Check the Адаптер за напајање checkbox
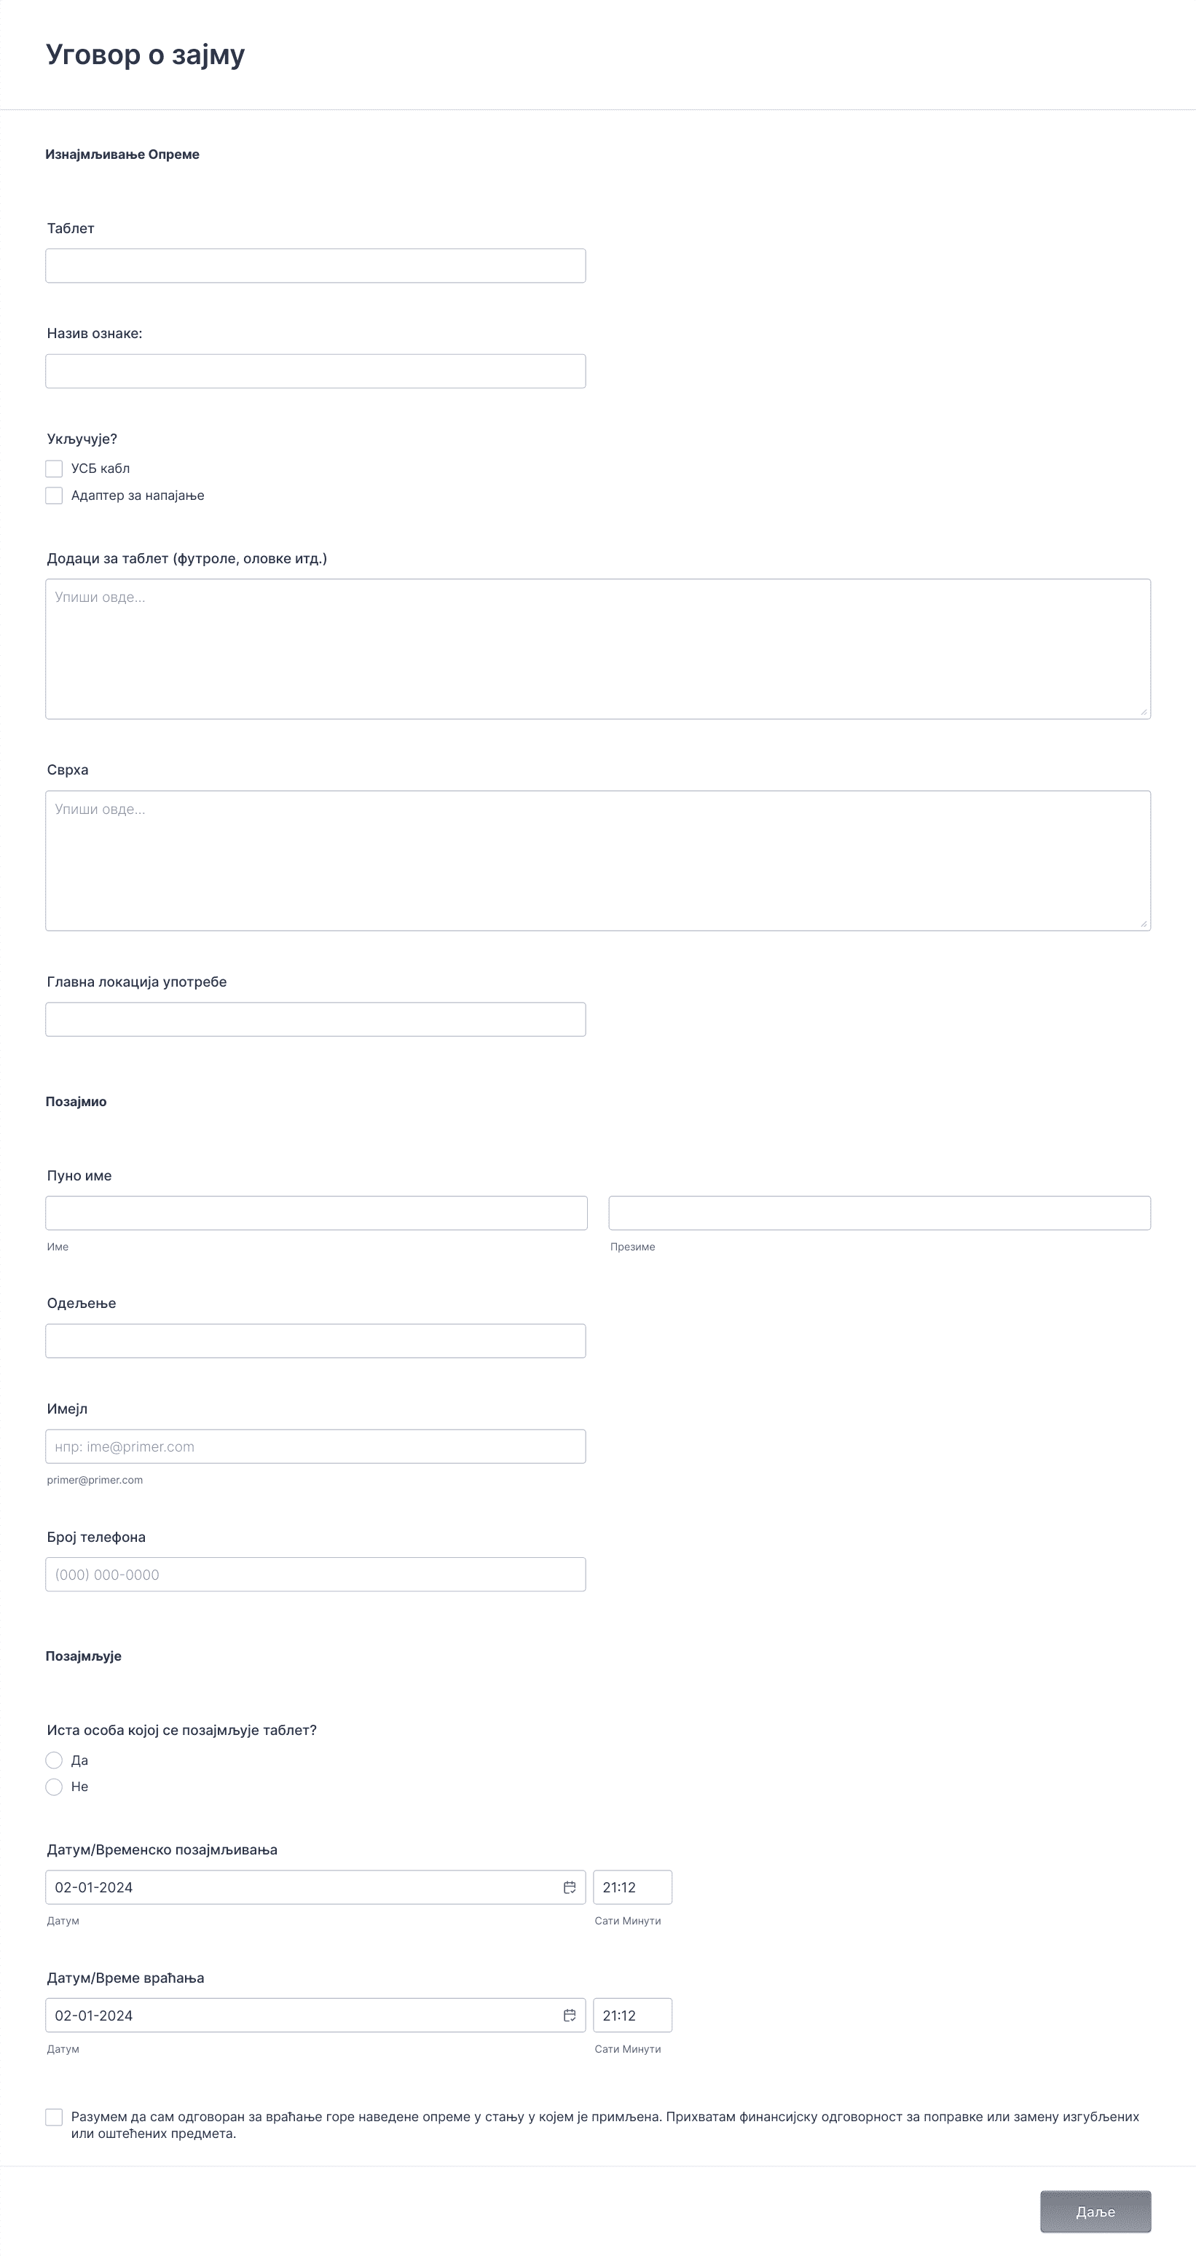The height and width of the screenshot is (2256, 1196). click(x=55, y=496)
